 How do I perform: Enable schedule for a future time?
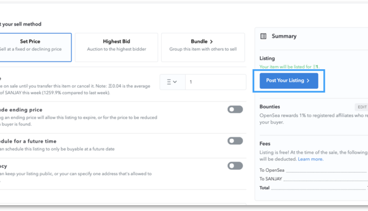click(235, 141)
